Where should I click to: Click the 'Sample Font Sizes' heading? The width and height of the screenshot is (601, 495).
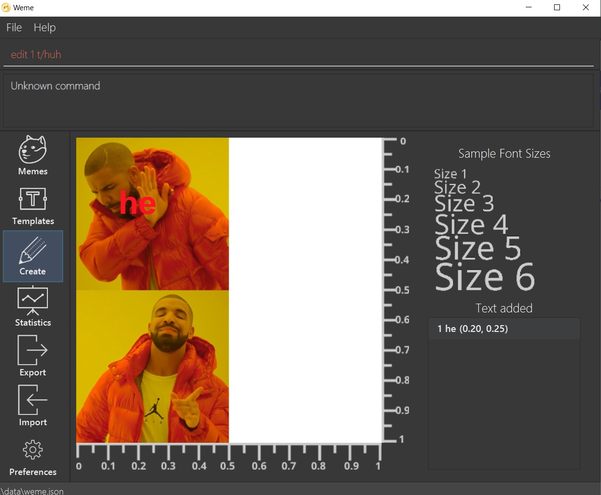(x=504, y=154)
